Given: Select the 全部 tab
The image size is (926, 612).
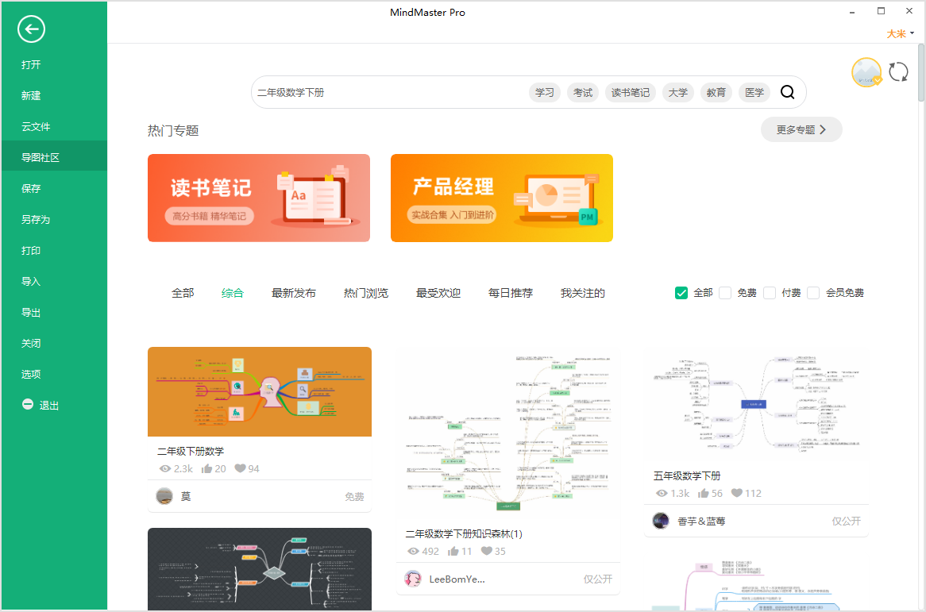Looking at the screenshot, I should pyautogui.click(x=183, y=293).
